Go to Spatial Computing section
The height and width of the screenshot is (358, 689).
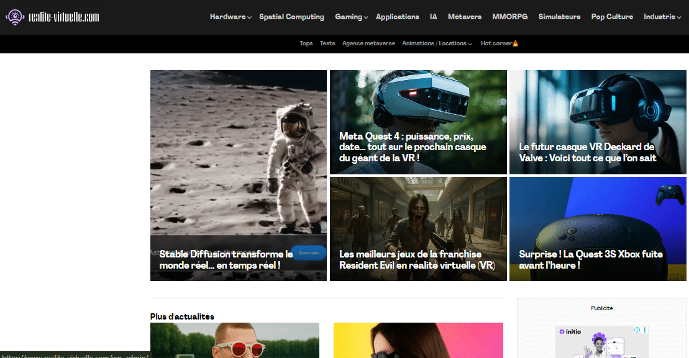[292, 17]
